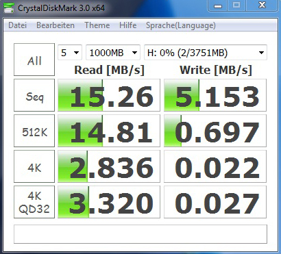Click the 512K write result 0.697

(x=215, y=131)
